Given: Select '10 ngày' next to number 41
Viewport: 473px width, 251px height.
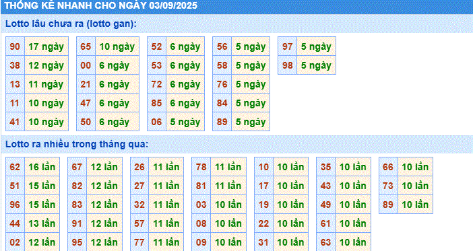Looking at the screenshot, I should click(46, 122).
